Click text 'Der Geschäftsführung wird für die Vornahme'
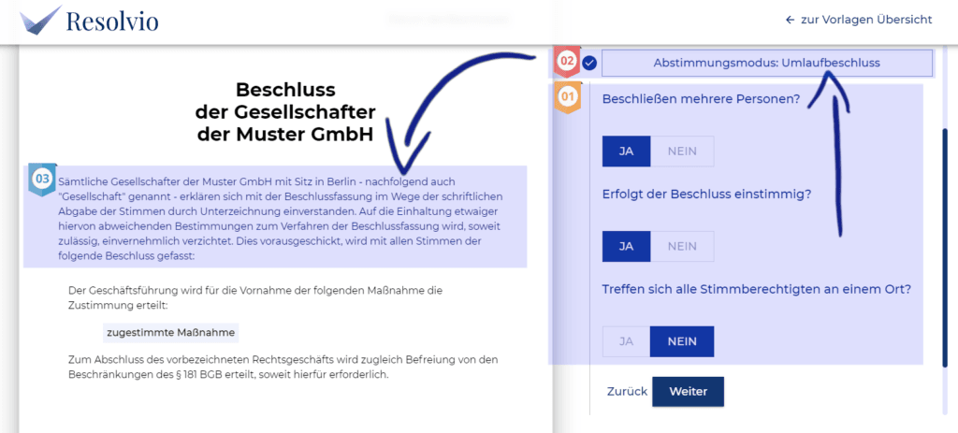Screen dimensions: 958x433 (x=255, y=296)
